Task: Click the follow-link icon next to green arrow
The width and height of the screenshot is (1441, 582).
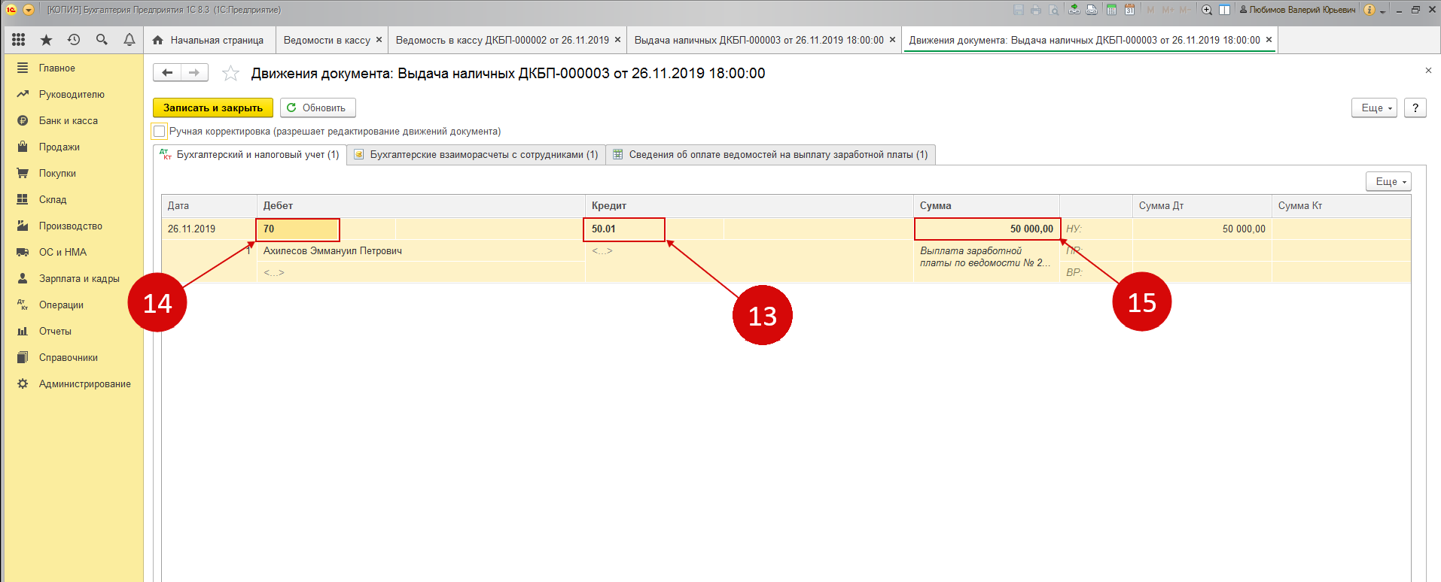Action: coord(1092,10)
